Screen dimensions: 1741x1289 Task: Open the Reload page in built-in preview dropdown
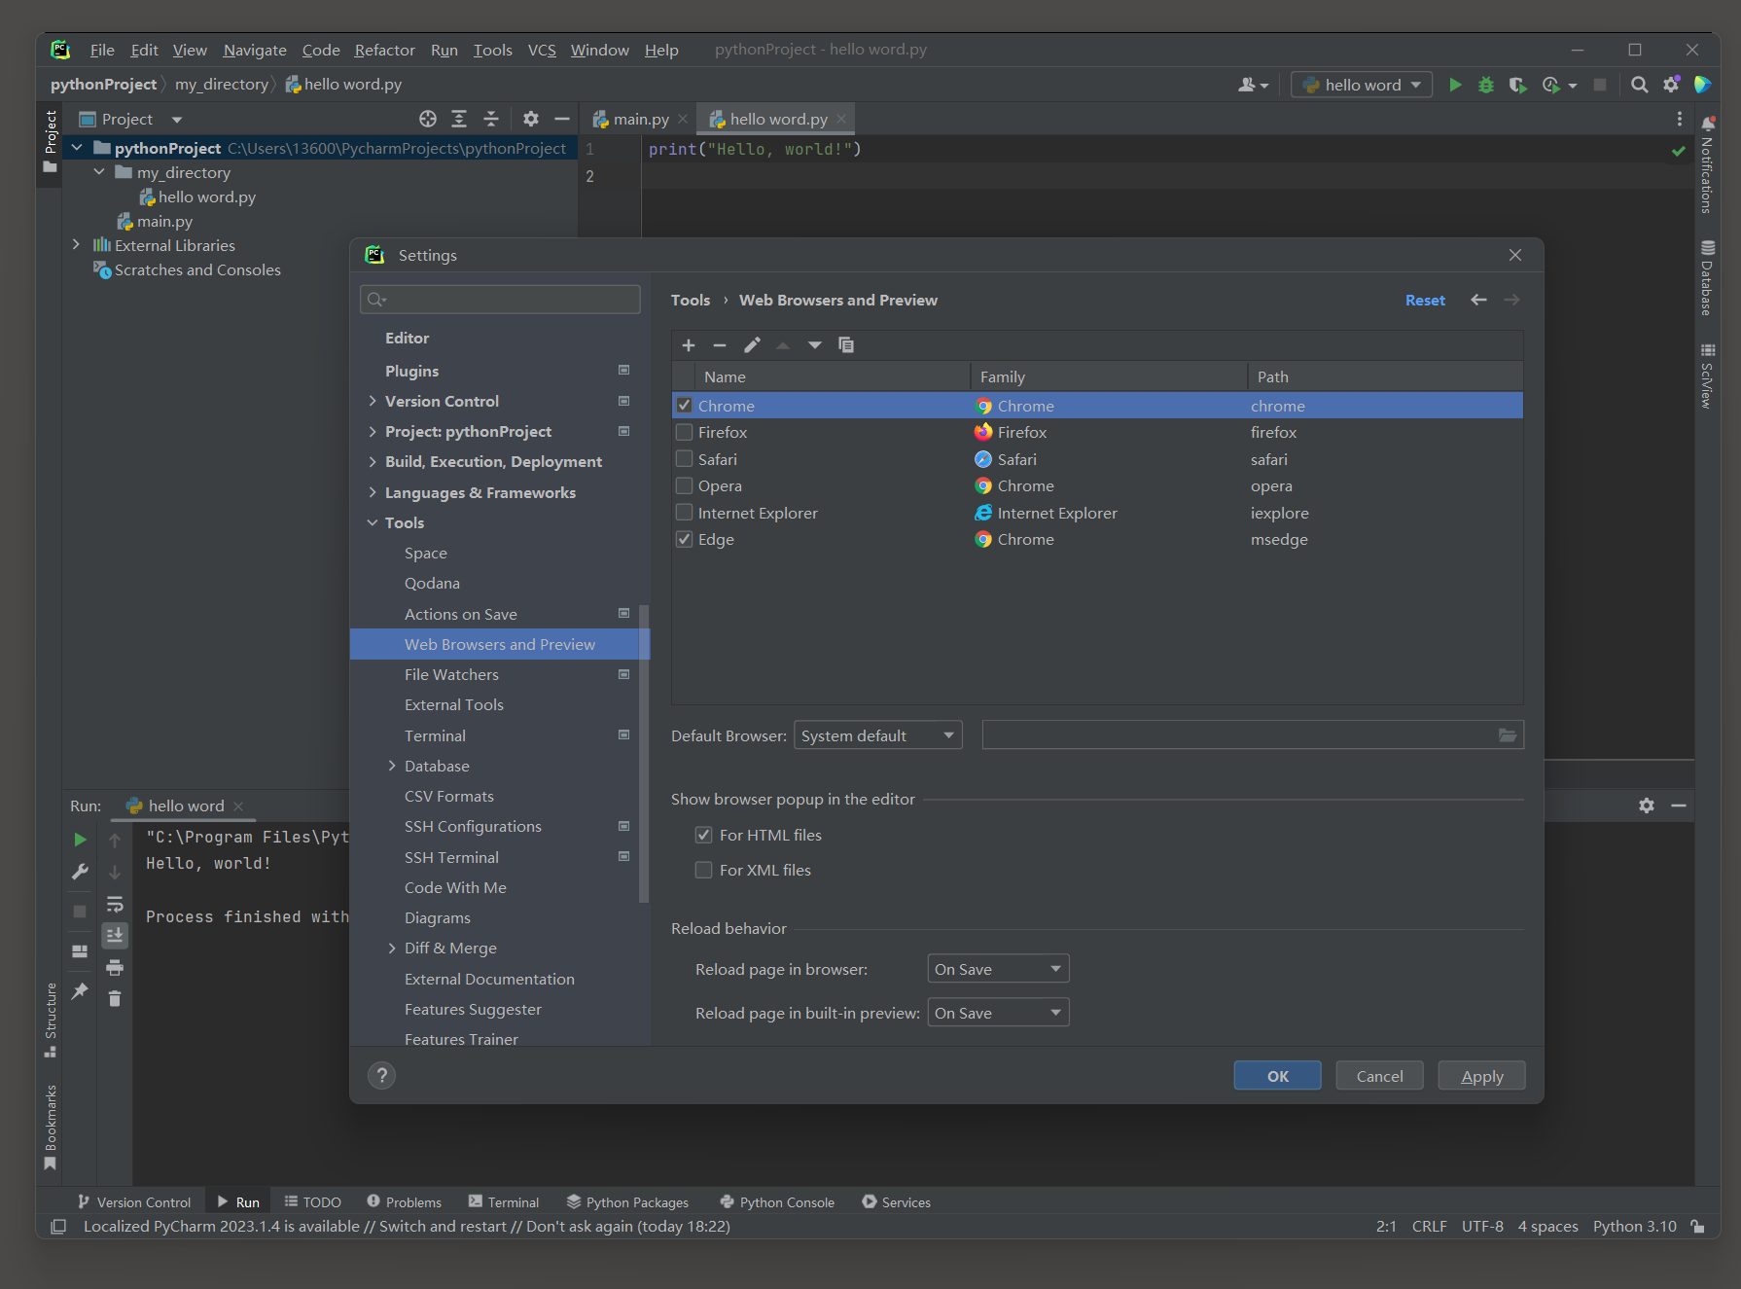click(998, 1013)
